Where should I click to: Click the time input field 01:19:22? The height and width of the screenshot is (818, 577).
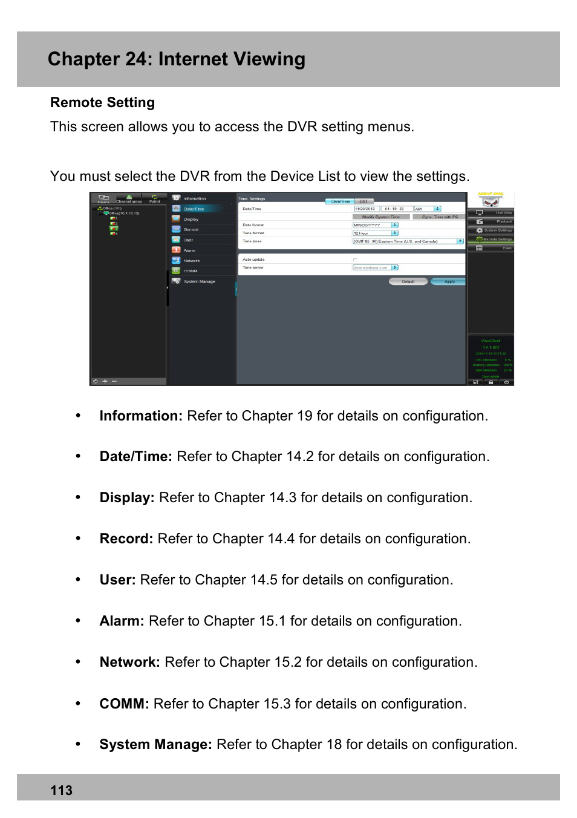click(397, 209)
